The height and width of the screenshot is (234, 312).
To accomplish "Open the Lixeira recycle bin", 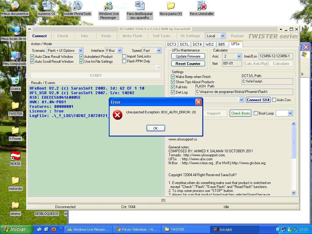I will (x=15, y=83).
